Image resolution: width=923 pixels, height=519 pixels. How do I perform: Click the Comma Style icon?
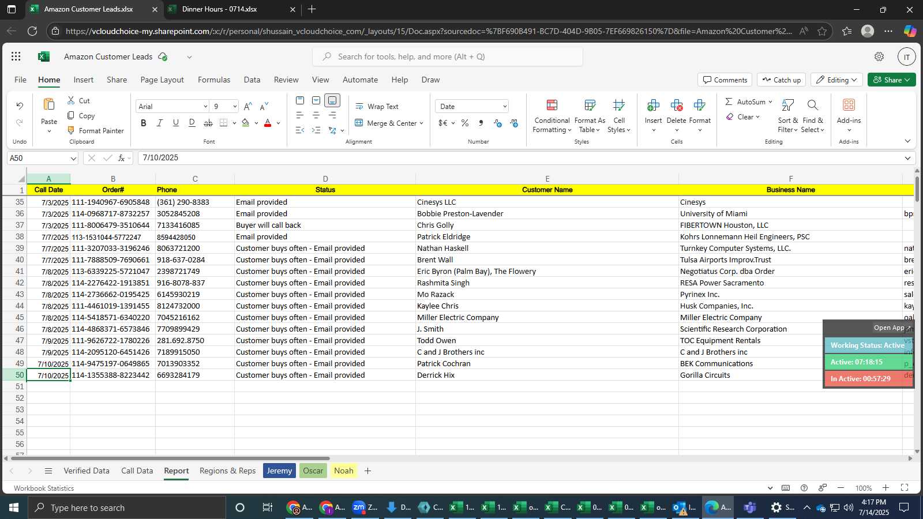coord(481,123)
